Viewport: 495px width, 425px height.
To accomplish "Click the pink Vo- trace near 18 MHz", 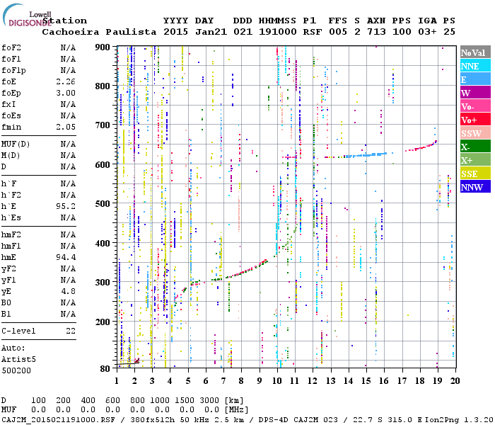I will [x=421, y=147].
